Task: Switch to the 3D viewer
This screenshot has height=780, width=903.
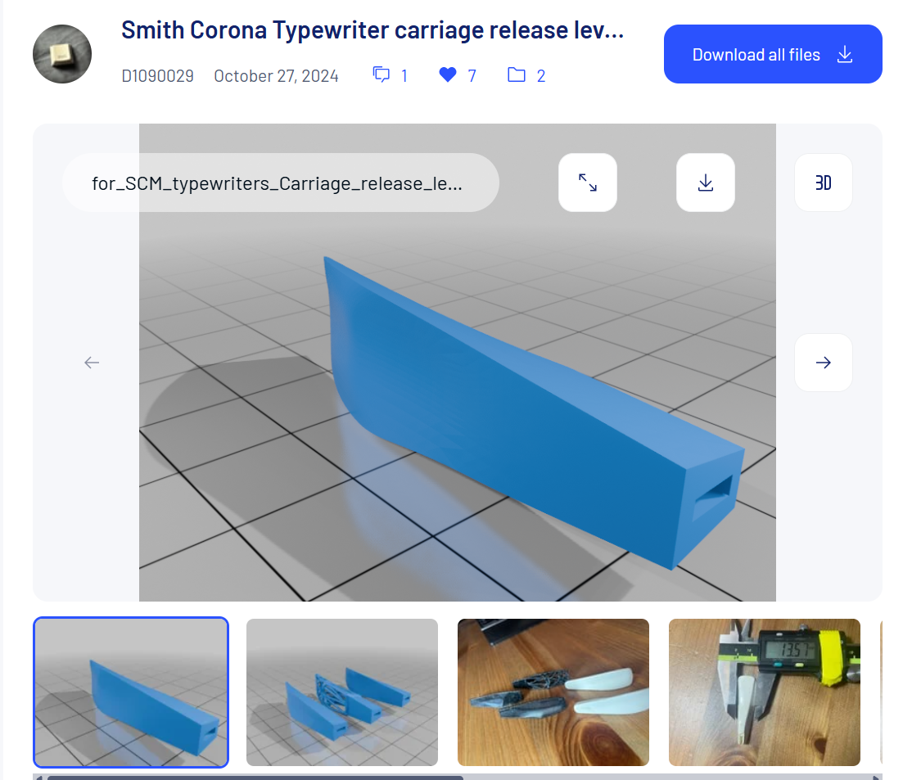Action: (824, 183)
